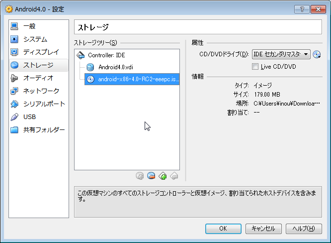Image resolution: width=331 pixels, height=243 pixels.
Task: Close the Android4.0 settings dialog
Action: 318,9
